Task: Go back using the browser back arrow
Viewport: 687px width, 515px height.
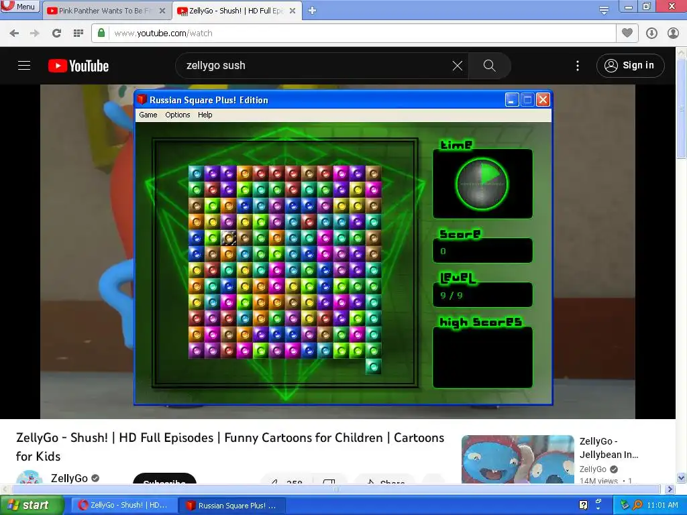Action: (14, 34)
